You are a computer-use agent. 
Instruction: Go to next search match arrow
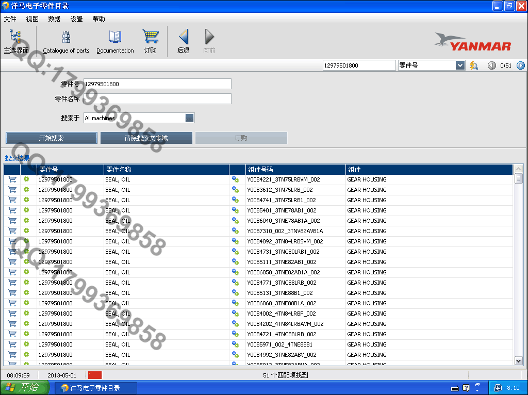520,65
